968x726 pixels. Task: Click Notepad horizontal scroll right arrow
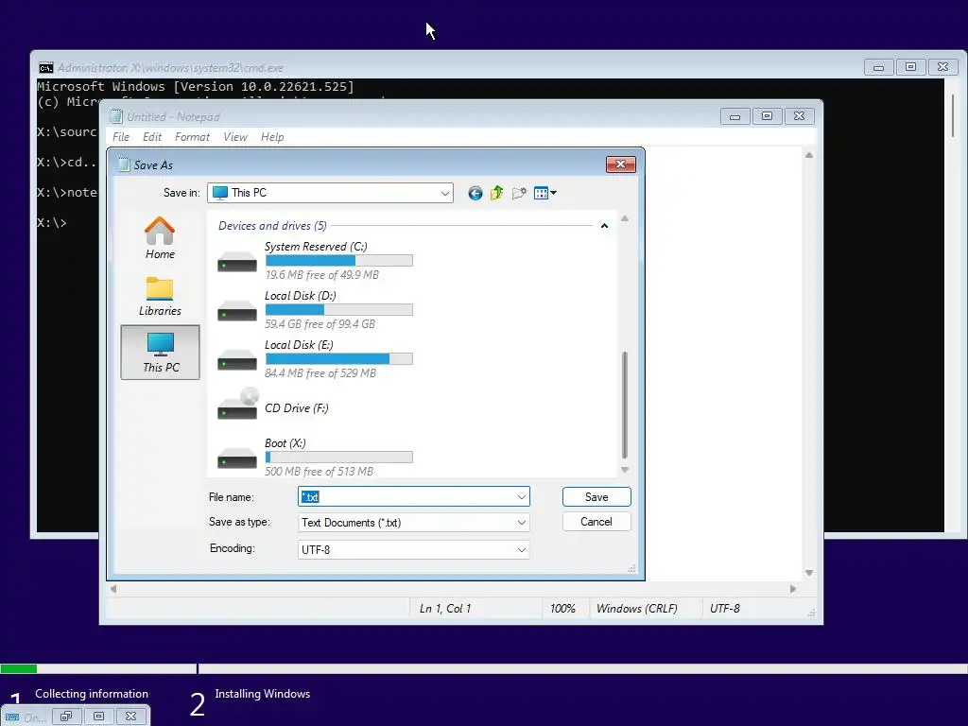(793, 589)
